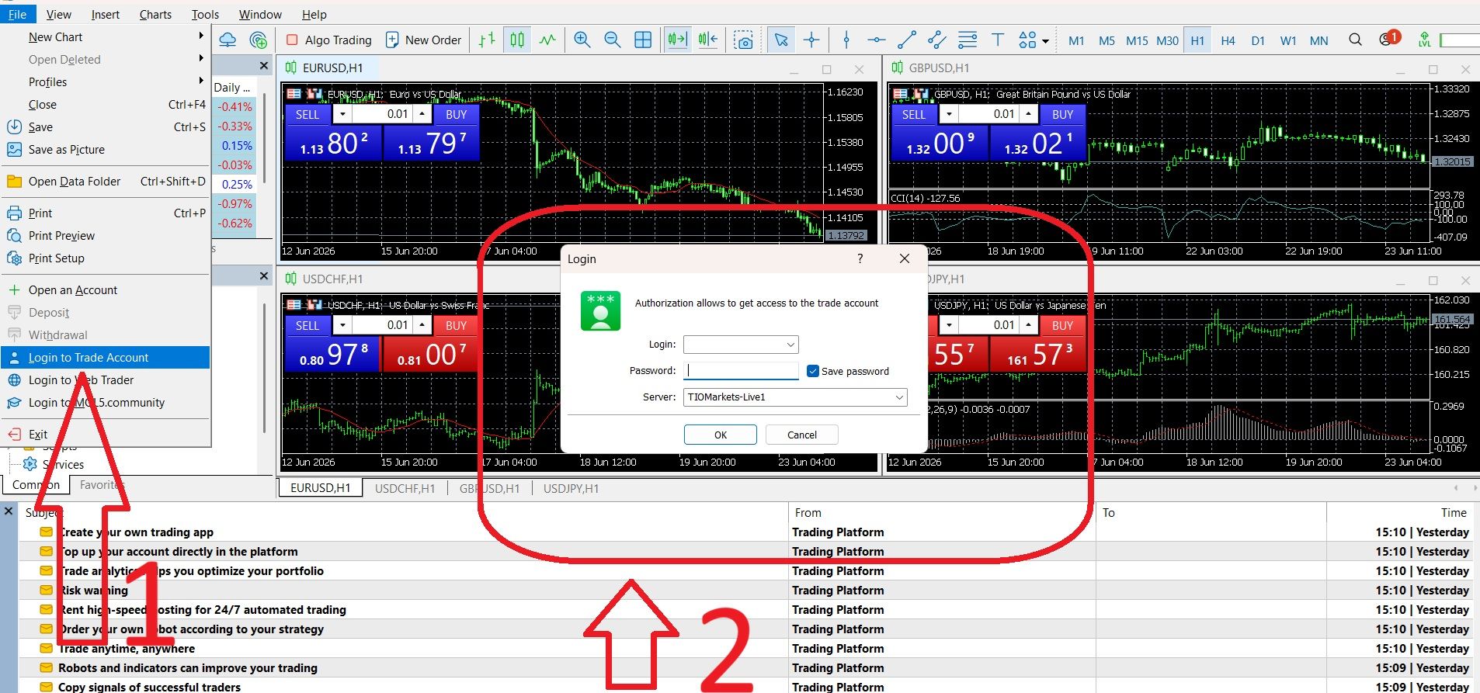The height and width of the screenshot is (693, 1480).
Task: Click Cancel in the Login dialog
Action: pos(802,435)
